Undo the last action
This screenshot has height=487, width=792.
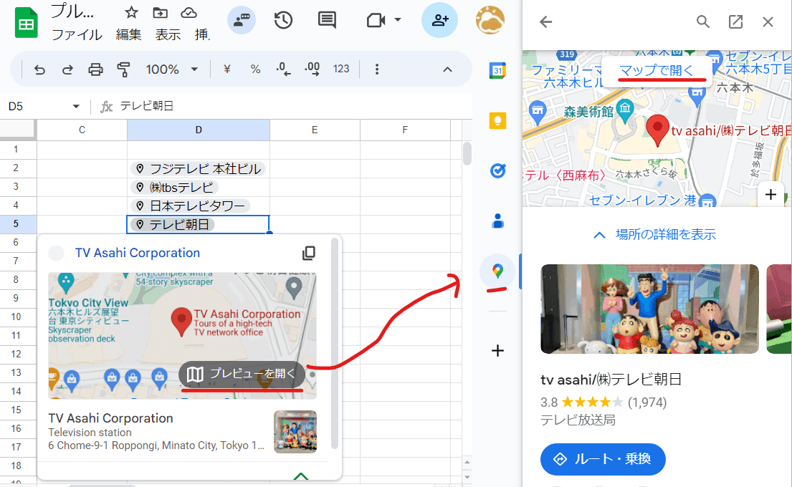click(x=39, y=69)
